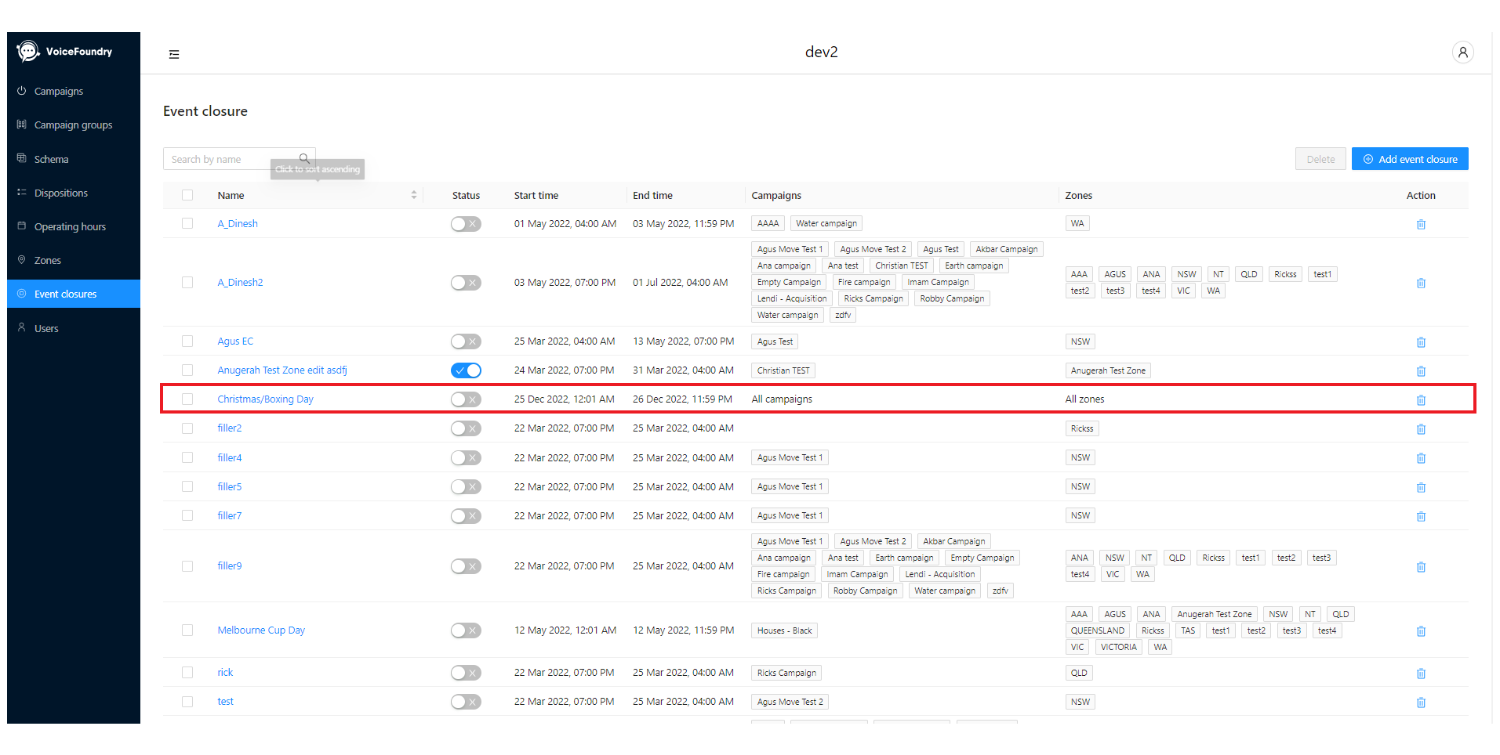Open Christmas/Boxing Day link
1500x755 pixels.
[x=265, y=399]
